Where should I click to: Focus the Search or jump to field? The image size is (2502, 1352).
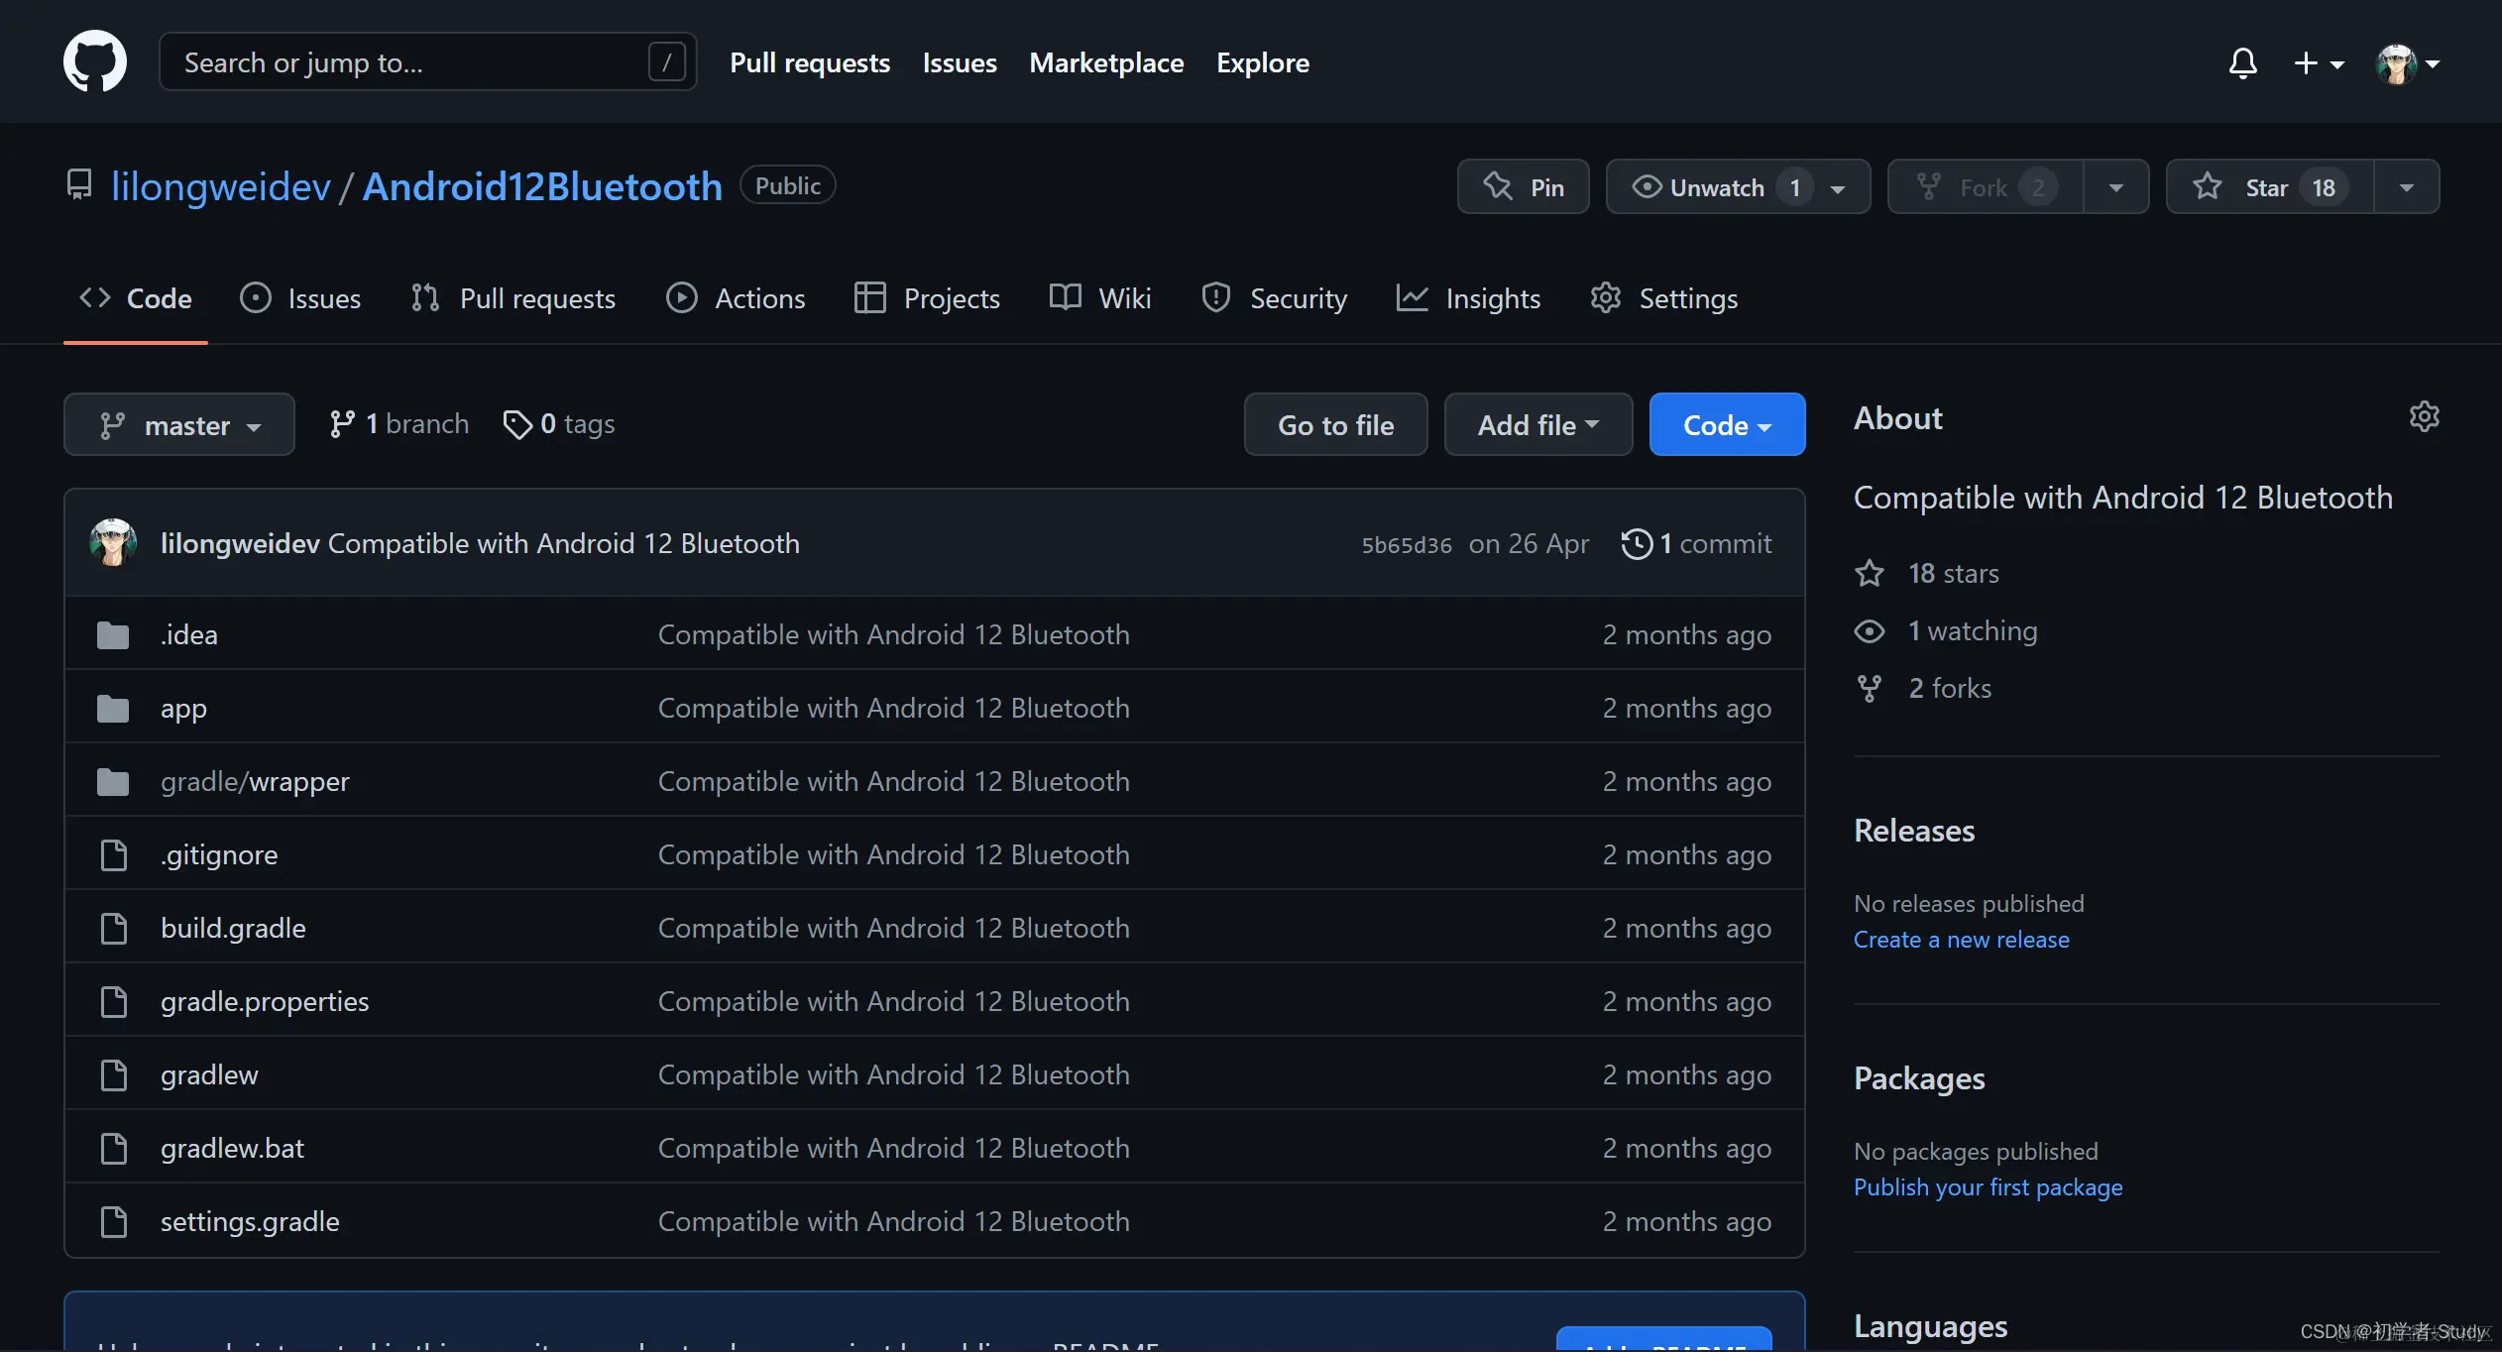(x=416, y=62)
